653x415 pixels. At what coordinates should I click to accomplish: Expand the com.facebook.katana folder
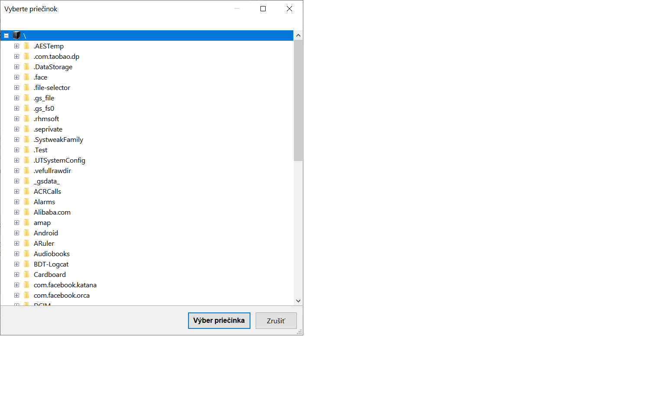tap(16, 285)
